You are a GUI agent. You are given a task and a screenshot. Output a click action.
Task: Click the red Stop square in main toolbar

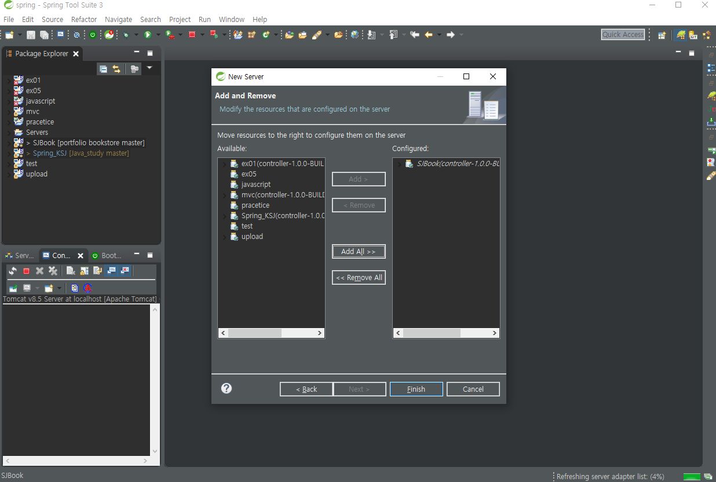[x=192, y=35]
